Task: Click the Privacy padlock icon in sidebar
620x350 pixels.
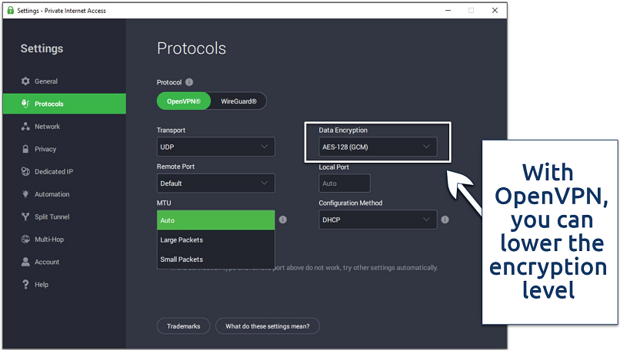Action: coord(25,149)
